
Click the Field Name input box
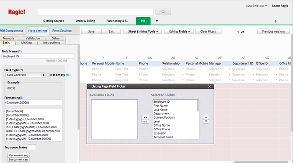coord(38,56)
